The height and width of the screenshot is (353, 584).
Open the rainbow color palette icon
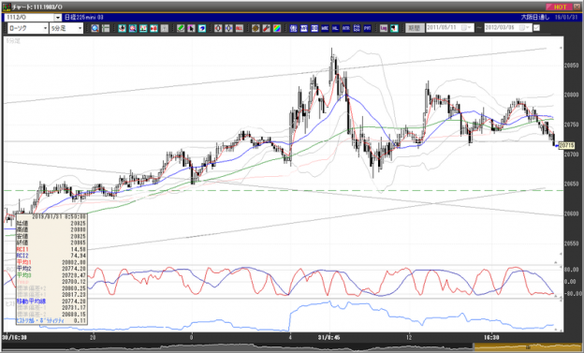[277, 28]
